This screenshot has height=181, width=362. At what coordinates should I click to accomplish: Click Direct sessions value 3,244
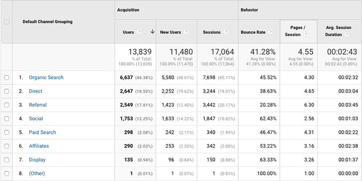209,91
